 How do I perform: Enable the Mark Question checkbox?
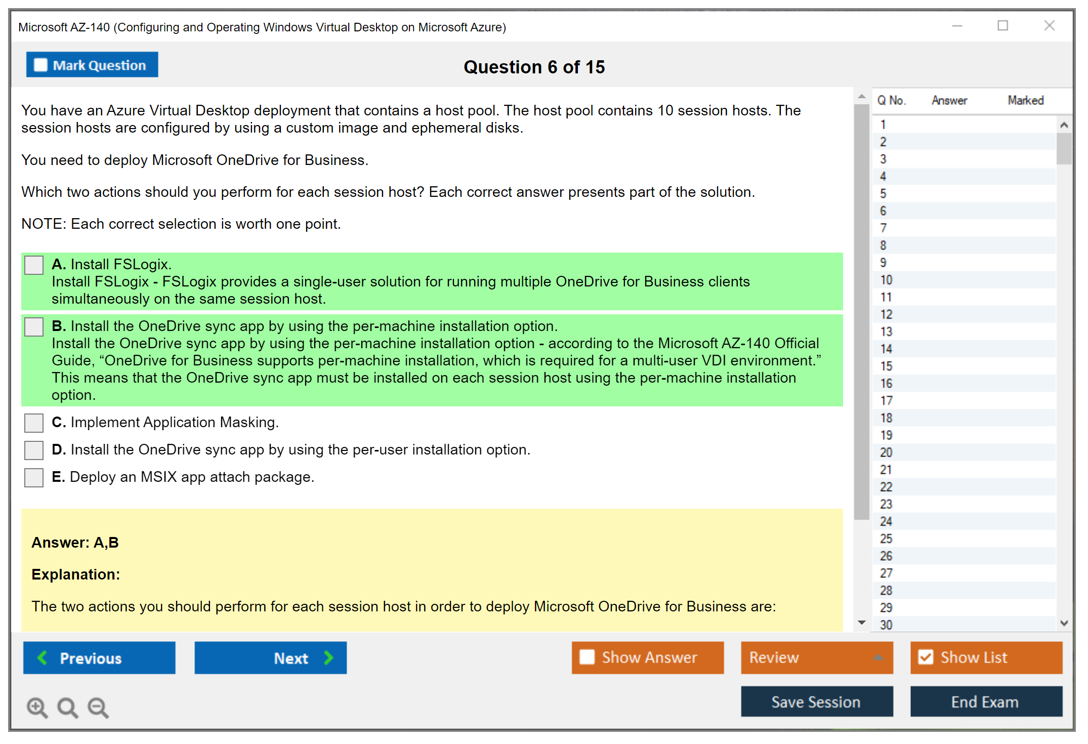[x=40, y=65]
